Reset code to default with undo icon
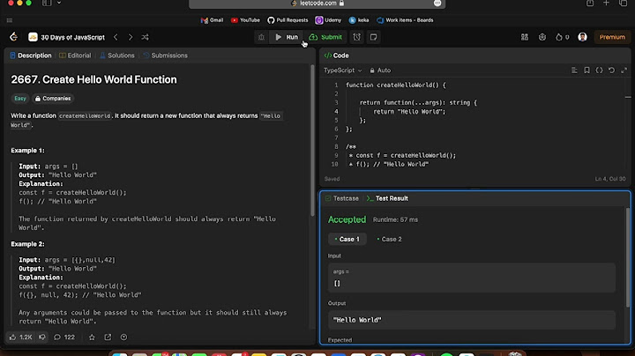This screenshot has height=356, width=635. [611, 70]
